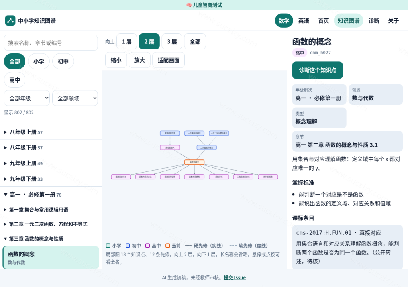
Task: Click the 缩小 zoom-out button
Action: point(116,60)
